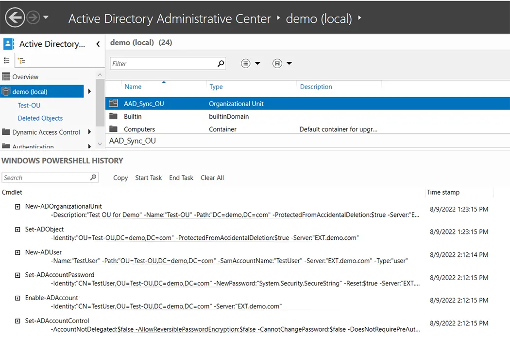Click the Set-ADAccountPassword cmdlet name
This screenshot has width=510, height=340.
click(60, 275)
